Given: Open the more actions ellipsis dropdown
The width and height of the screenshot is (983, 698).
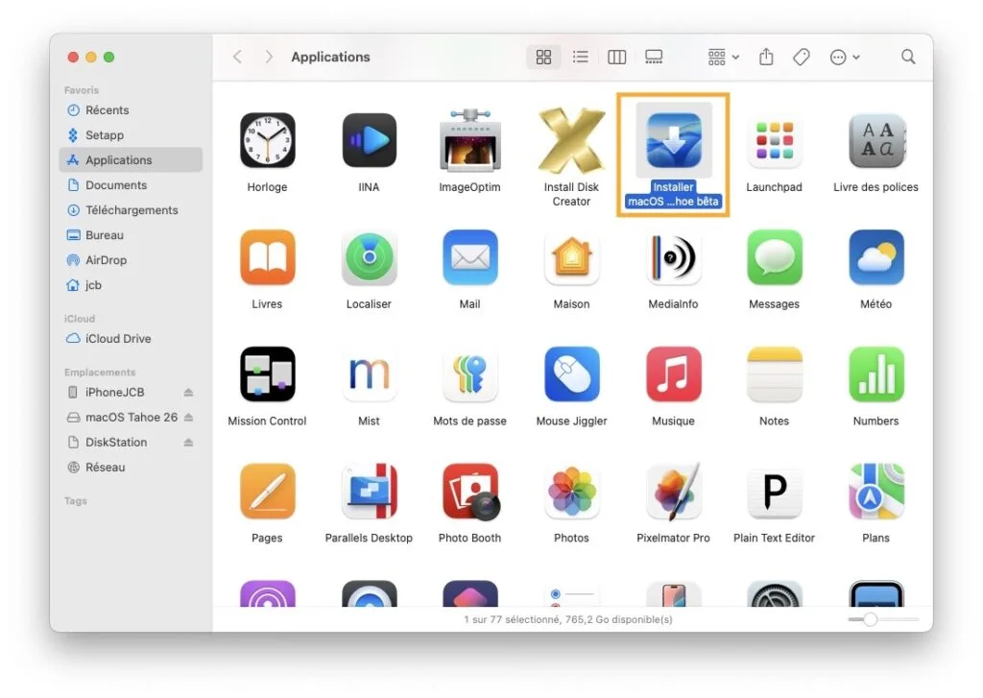Looking at the screenshot, I should tap(843, 57).
